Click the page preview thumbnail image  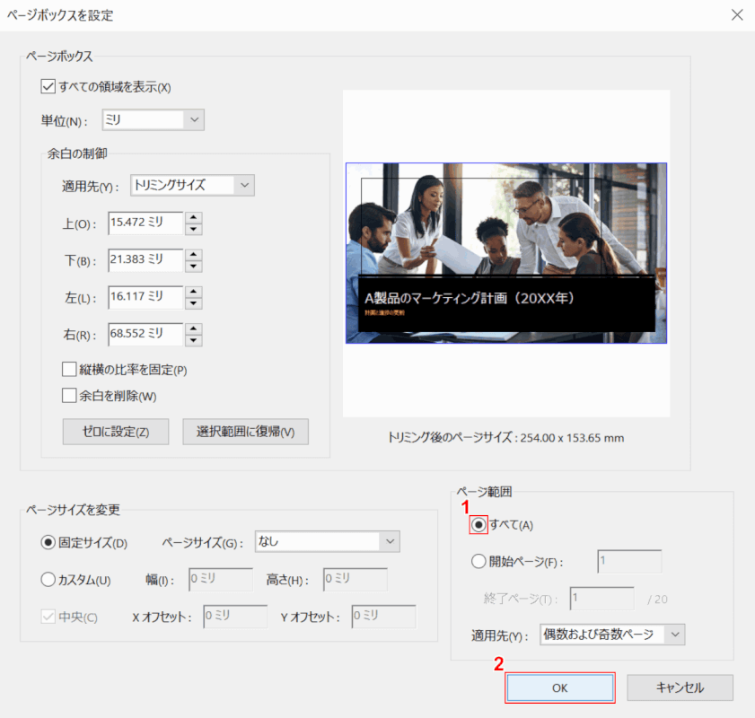point(506,253)
